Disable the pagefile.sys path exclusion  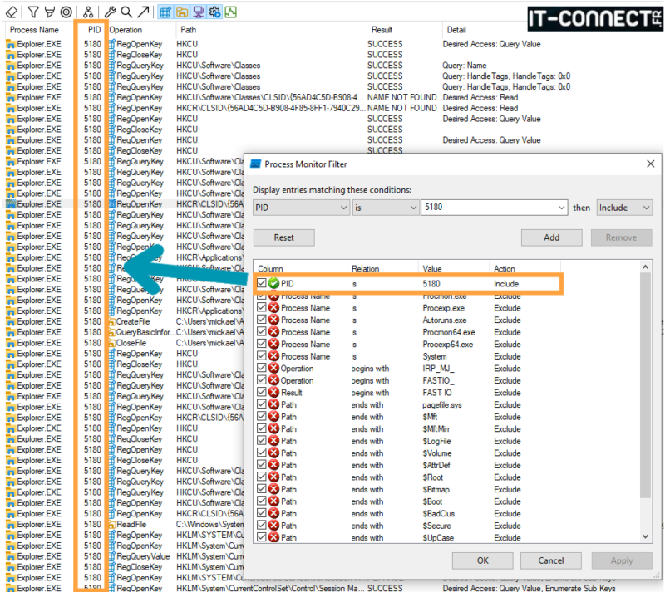point(264,405)
